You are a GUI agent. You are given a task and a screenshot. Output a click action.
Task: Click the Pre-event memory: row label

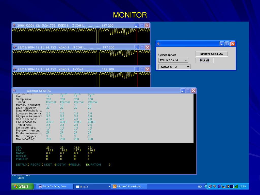[28, 131]
